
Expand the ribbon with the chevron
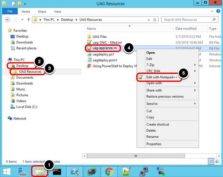(x=212, y=11)
